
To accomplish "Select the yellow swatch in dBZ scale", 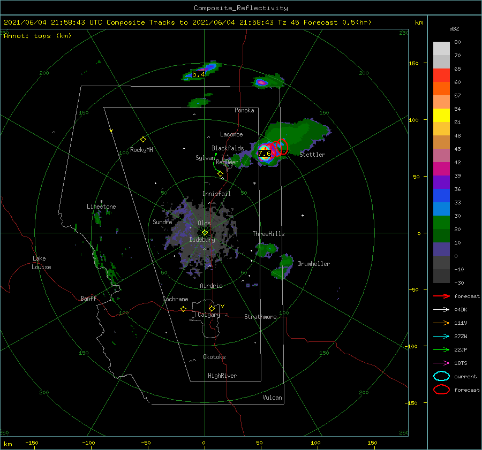I will click(441, 115).
